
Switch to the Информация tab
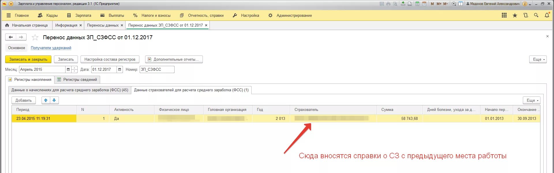tap(66, 25)
